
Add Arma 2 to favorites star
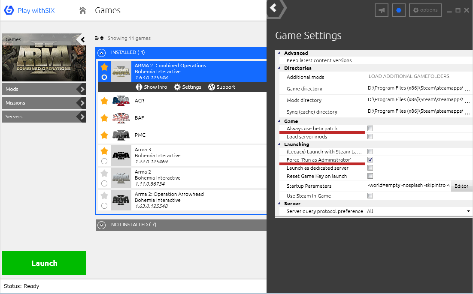104,173
